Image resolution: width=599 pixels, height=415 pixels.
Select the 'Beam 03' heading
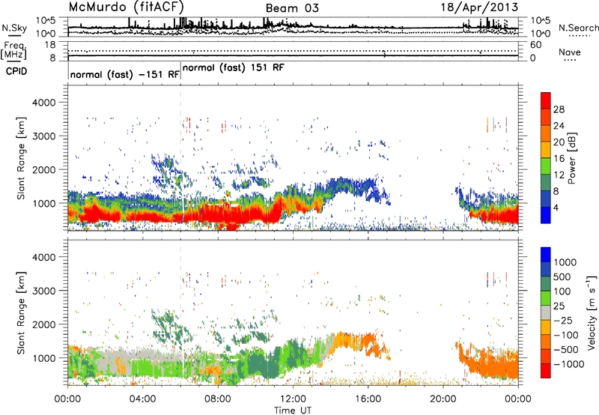(292, 8)
